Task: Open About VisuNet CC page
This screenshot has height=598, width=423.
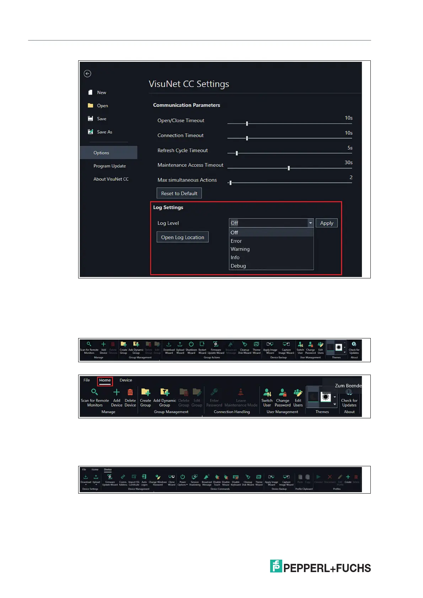Action: click(111, 179)
